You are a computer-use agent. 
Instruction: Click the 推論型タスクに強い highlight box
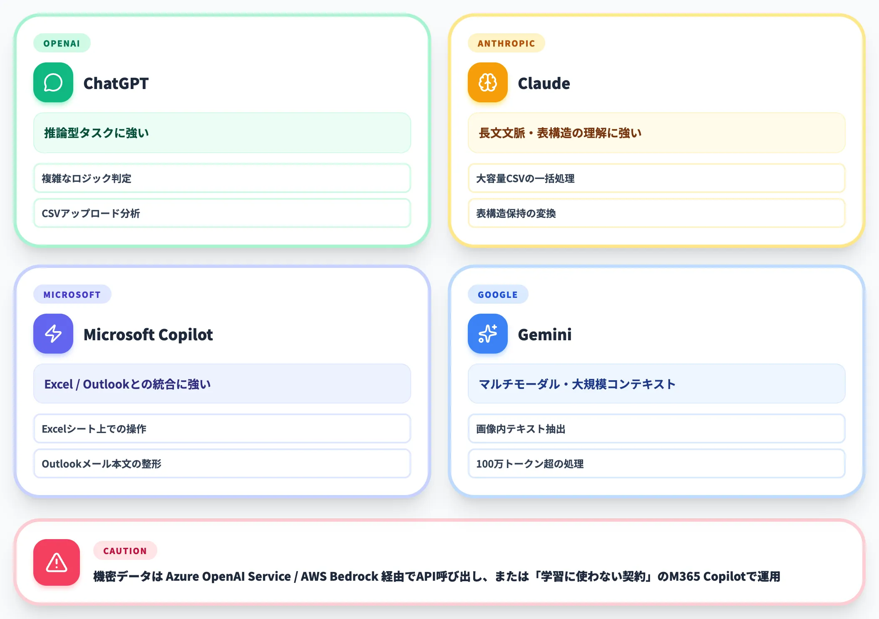tap(222, 133)
